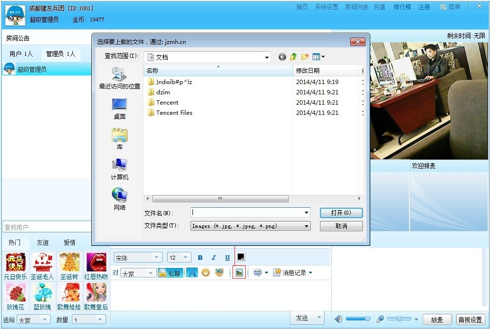
Task: Open the smiley emoticon picker
Action: (x=206, y=273)
